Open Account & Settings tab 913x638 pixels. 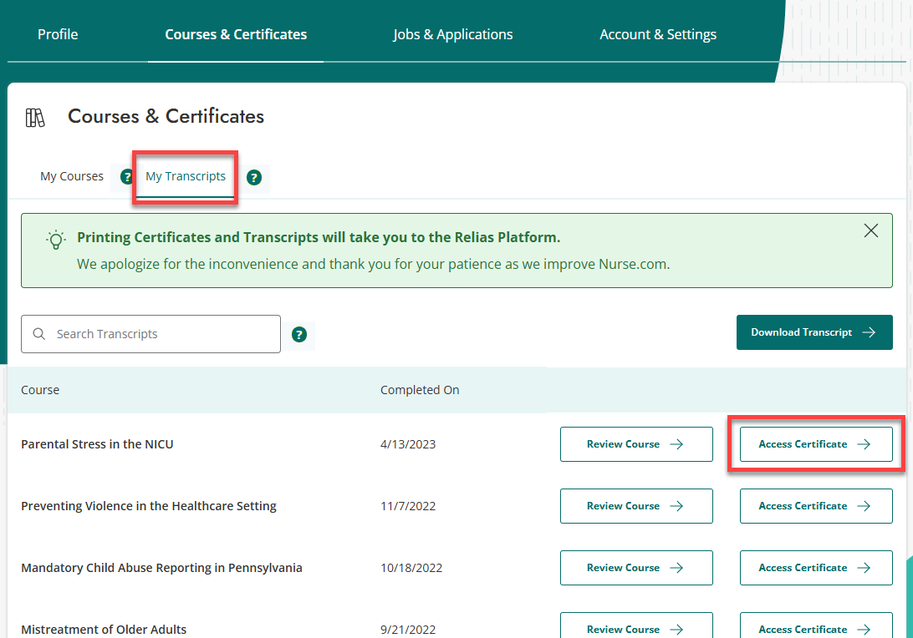(658, 34)
